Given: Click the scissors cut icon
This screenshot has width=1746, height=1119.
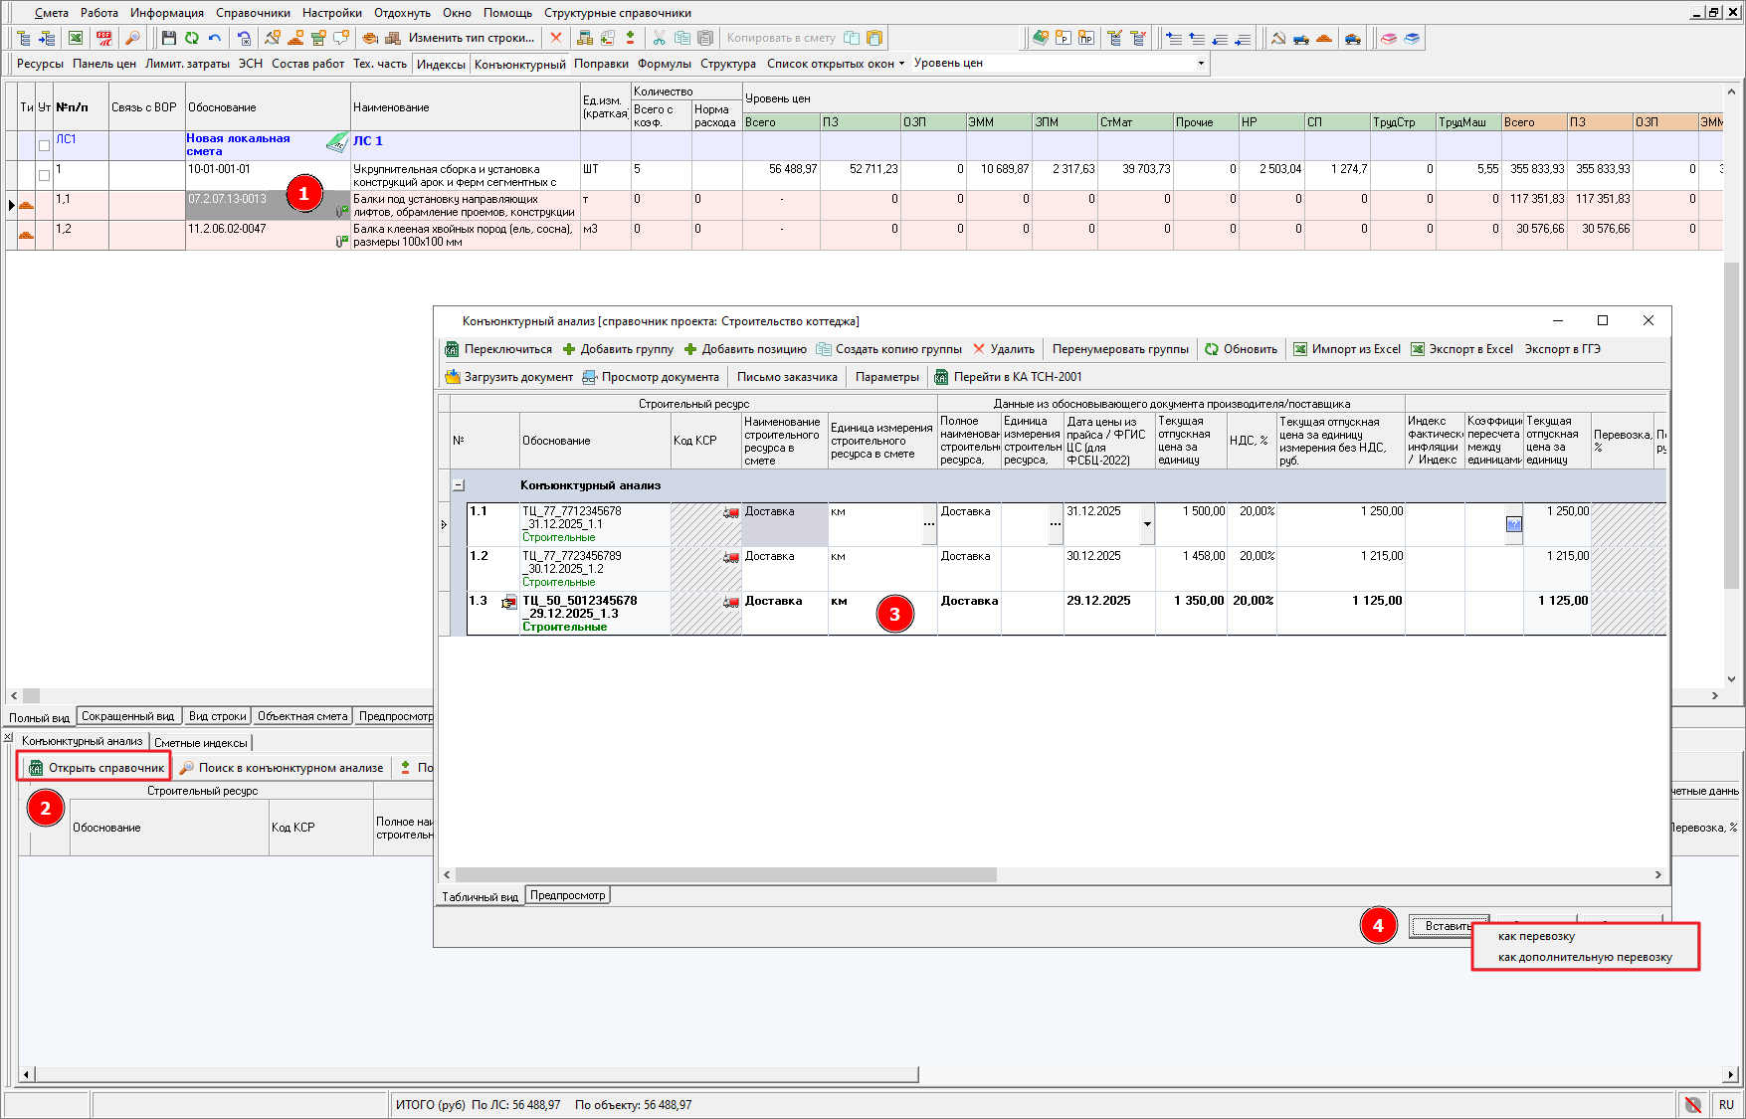Looking at the screenshot, I should (659, 38).
